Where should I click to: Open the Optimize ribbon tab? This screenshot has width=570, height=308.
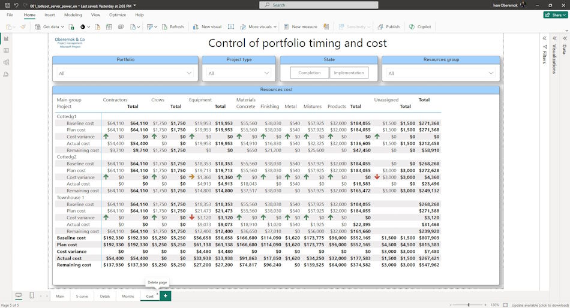coord(118,15)
